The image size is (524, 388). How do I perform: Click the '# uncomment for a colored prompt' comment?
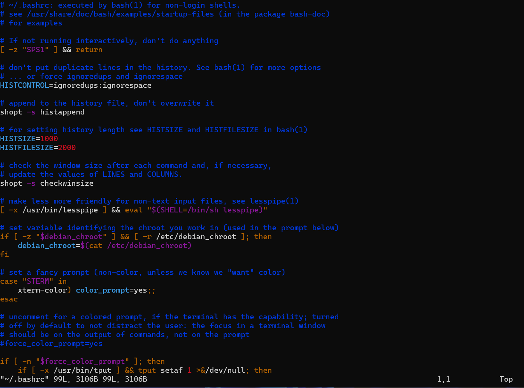click(169, 317)
